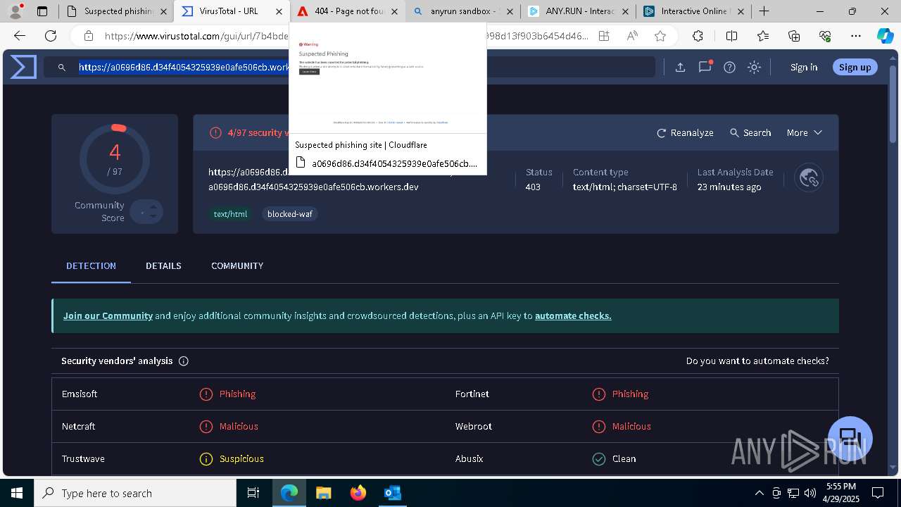This screenshot has width=901, height=507.
Task: Start Read aloud from the address bar
Action: [632, 36]
